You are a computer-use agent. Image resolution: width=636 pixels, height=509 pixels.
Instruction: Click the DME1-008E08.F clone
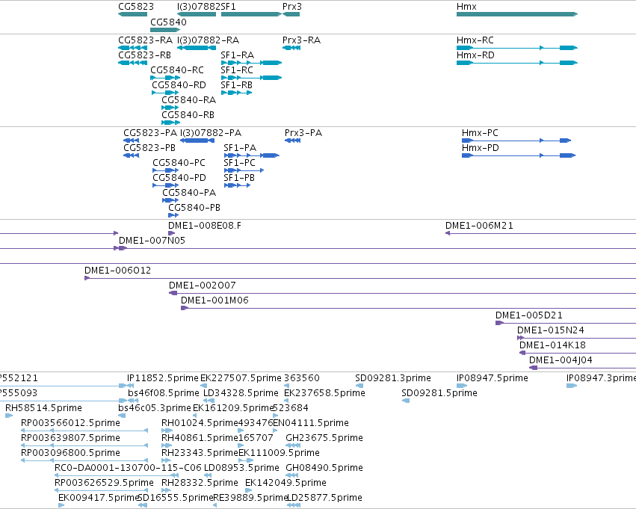click(172, 233)
